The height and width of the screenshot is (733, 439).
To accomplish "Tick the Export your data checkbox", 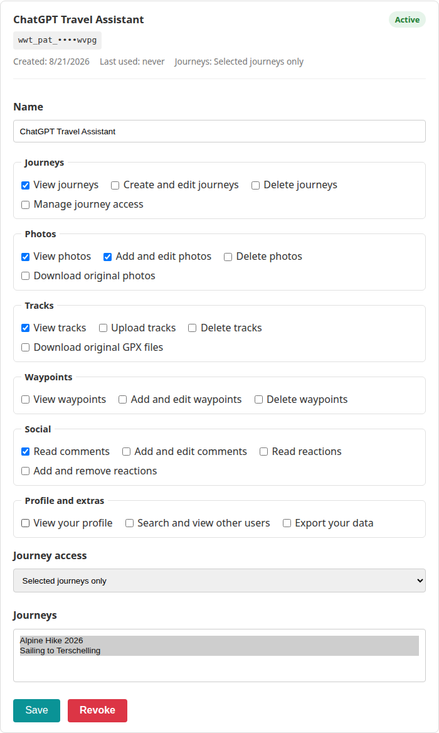I will click(287, 523).
